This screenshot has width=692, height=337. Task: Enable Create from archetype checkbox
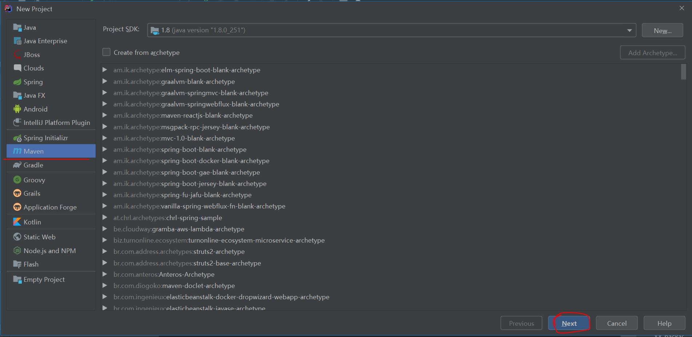point(106,52)
